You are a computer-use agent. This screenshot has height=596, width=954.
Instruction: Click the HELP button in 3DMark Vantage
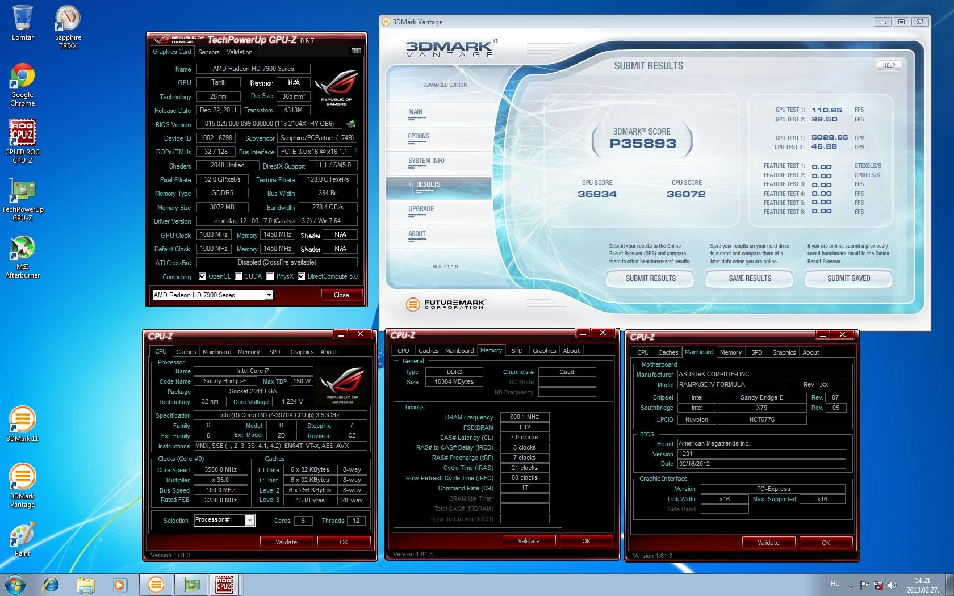click(889, 66)
